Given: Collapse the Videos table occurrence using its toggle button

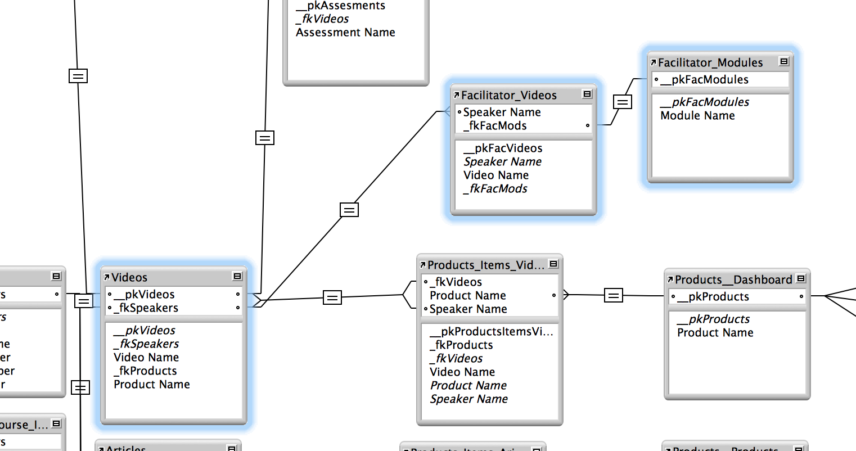Looking at the screenshot, I should [237, 276].
